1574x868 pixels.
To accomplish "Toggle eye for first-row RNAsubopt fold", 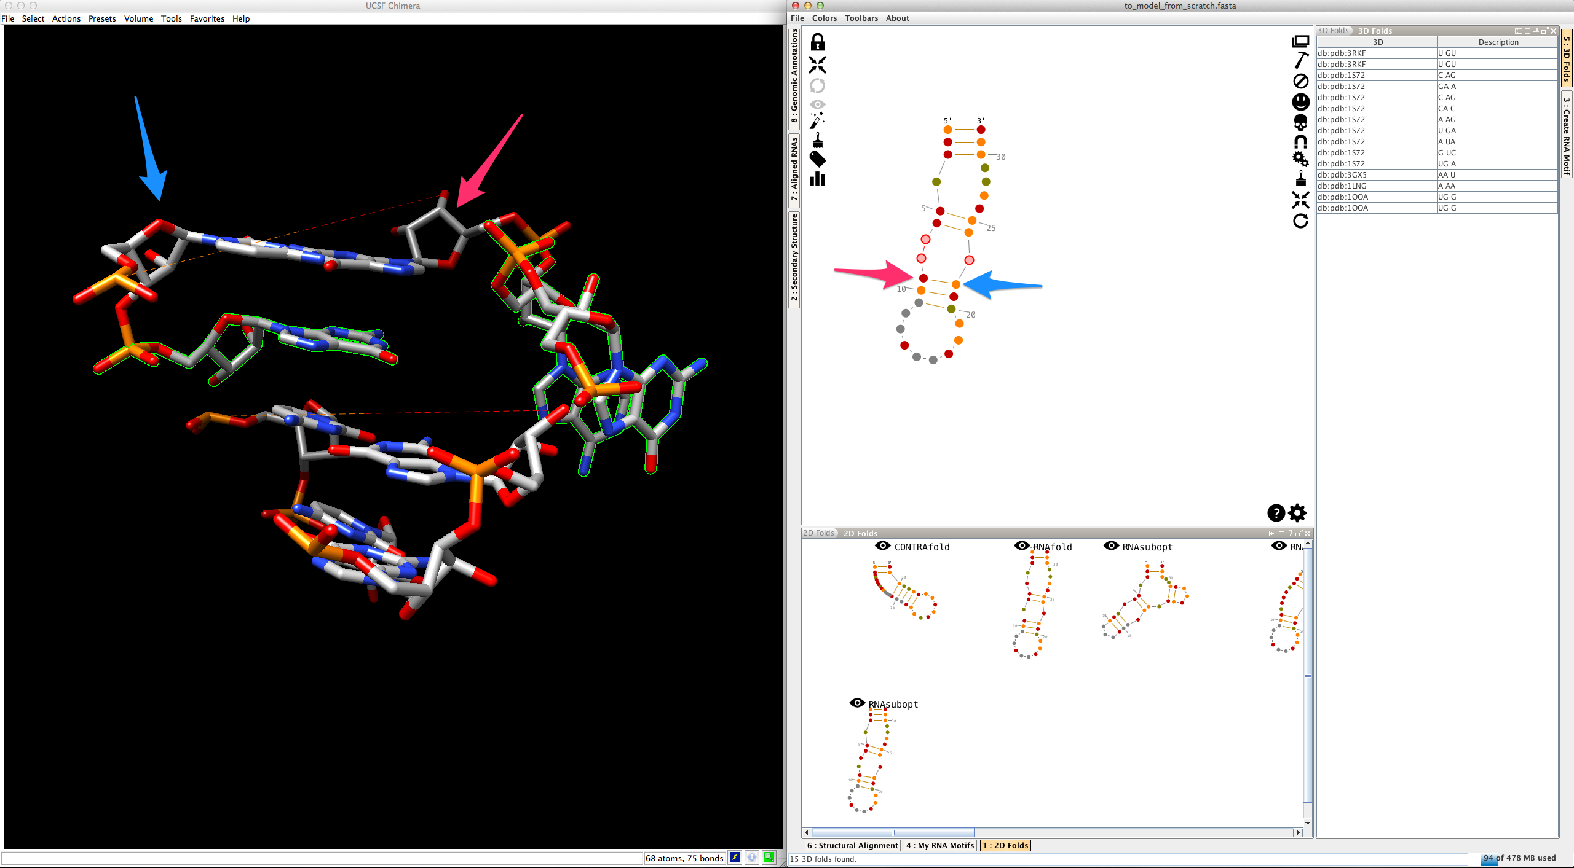I will coord(1111,546).
